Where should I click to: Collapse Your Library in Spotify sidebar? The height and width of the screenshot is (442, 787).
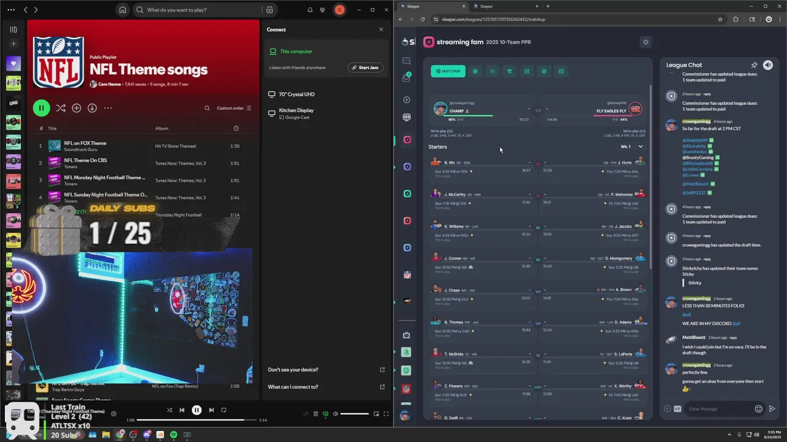pos(14,29)
